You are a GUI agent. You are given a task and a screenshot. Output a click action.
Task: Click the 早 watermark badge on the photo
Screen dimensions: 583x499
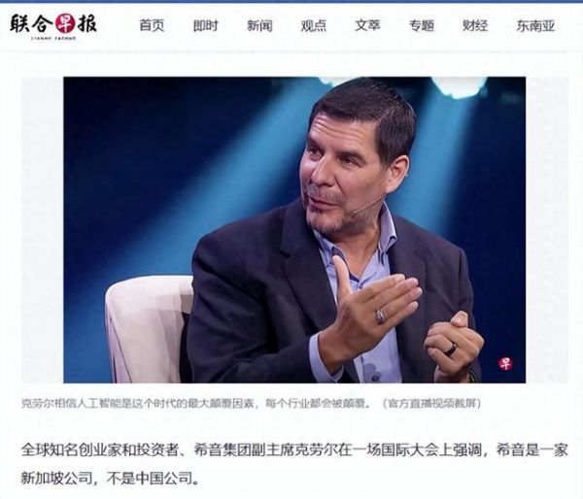[x=505, y=363]
